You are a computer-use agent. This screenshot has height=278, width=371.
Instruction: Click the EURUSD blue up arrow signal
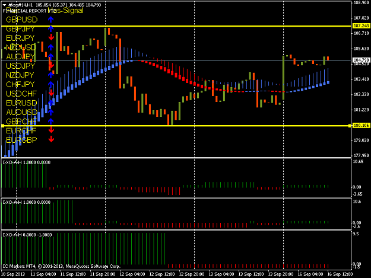51,103
